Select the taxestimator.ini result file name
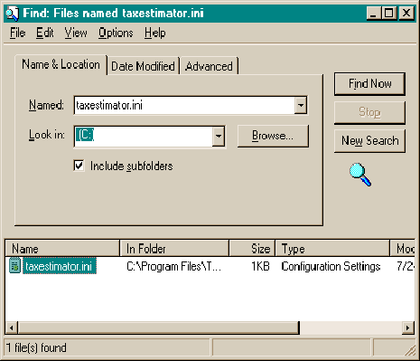This screenshot has height=361, width=420. 59,266
